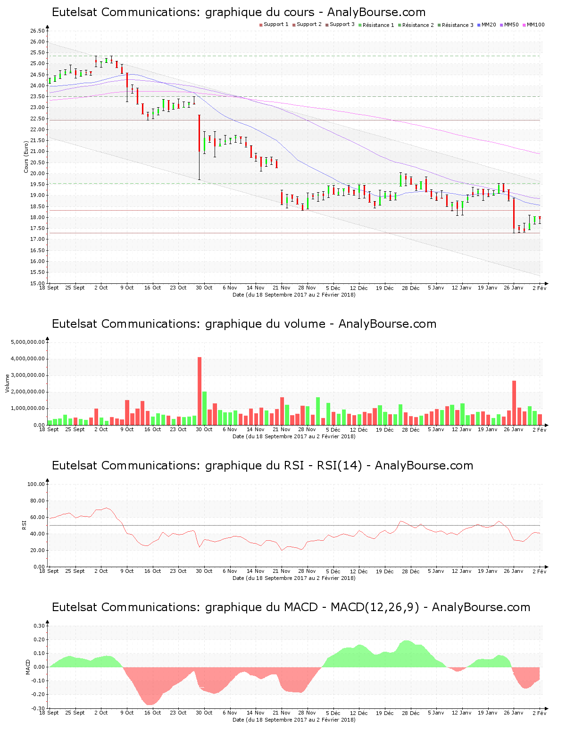Click the date range caption under volume chart
The image size is (566, 732).
pos(294,436)
